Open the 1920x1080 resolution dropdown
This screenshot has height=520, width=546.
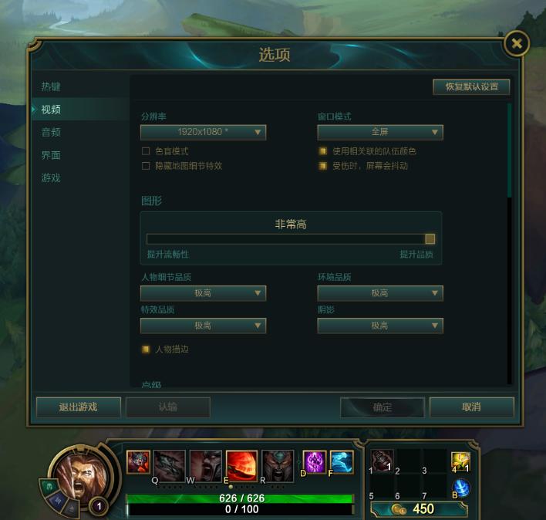pos(204,133)
